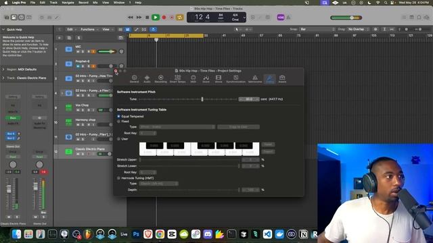Image resolution: width=433 pixels, height=243 pixels.
Task: Open the General tab in Project Settings
Action: (134, 79)
